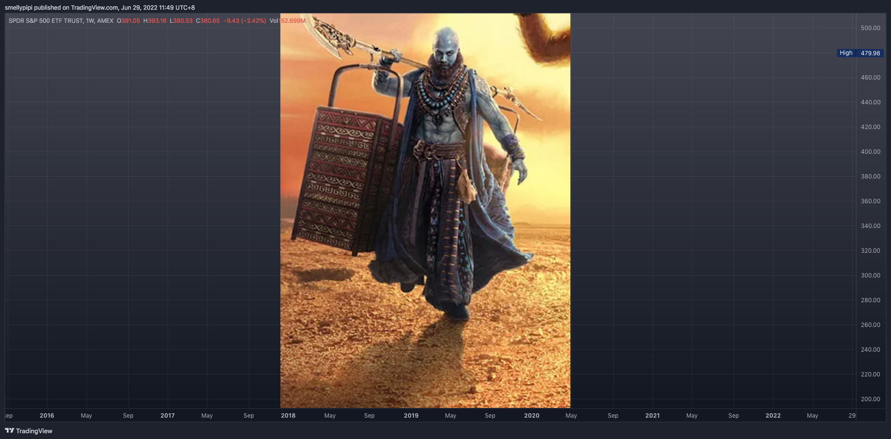Click the 260.00 price axis label
Image resolution: width=891 pixels, height=439 pixels.
(x=871, y=325)
